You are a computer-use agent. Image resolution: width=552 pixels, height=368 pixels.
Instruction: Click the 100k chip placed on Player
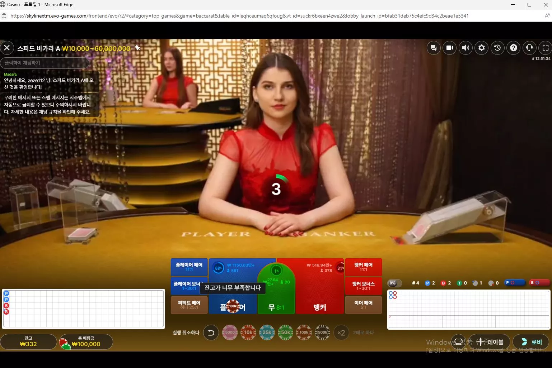point(233,306)
